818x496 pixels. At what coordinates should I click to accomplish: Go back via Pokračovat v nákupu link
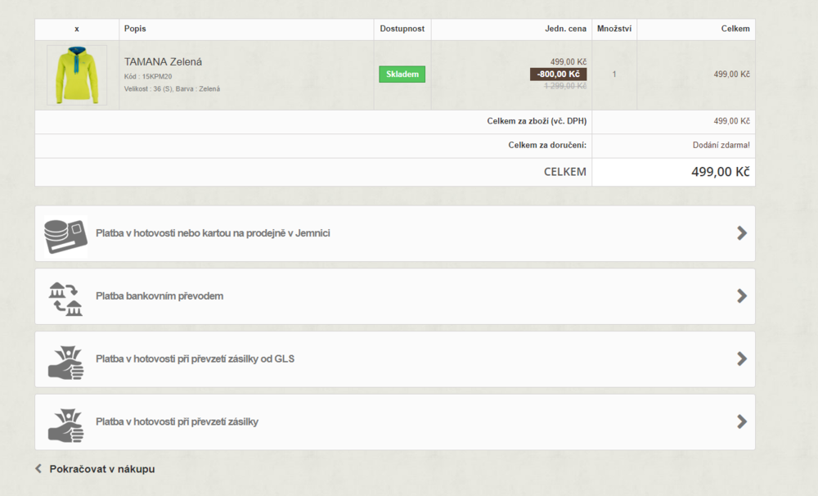101,469
